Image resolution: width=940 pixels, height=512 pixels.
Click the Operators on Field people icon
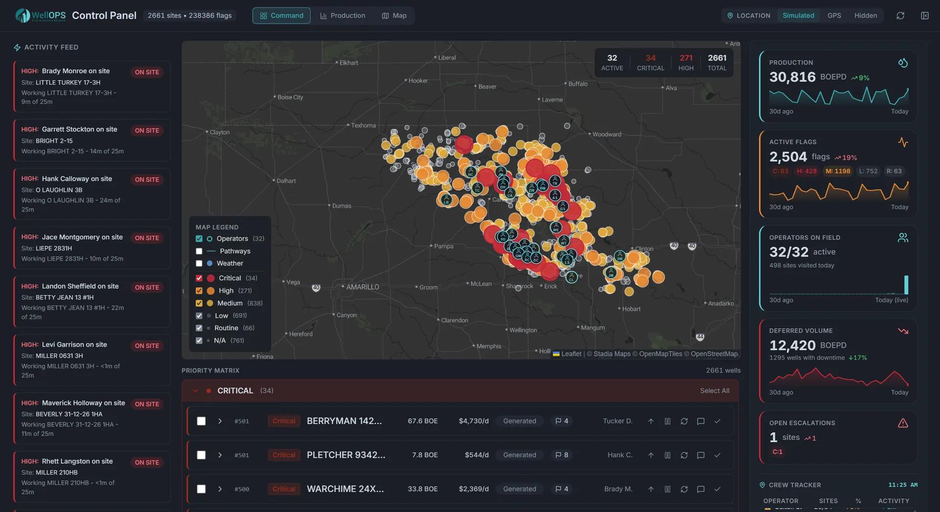pyautogui.click(x=903, y=237)
